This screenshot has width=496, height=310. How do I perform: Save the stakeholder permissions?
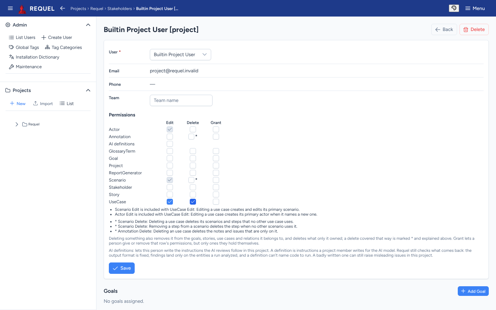[122, 268]
